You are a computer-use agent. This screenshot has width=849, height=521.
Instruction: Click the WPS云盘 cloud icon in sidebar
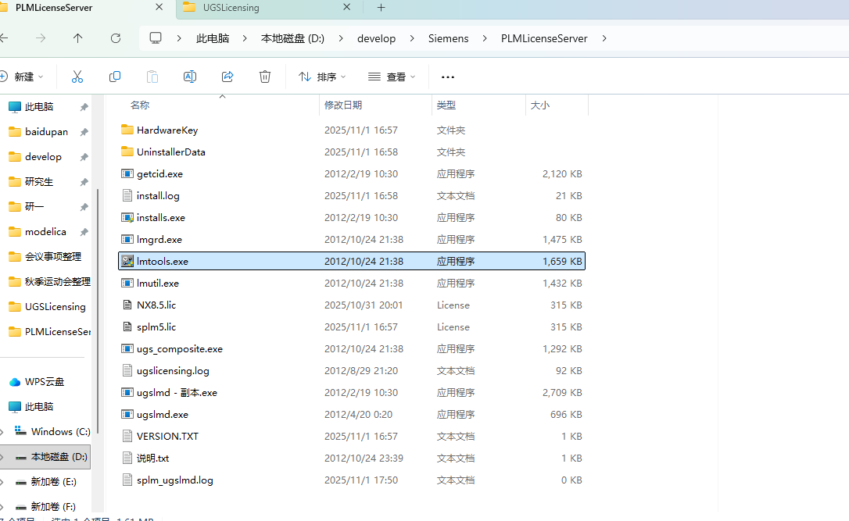[x=15, y=382]
